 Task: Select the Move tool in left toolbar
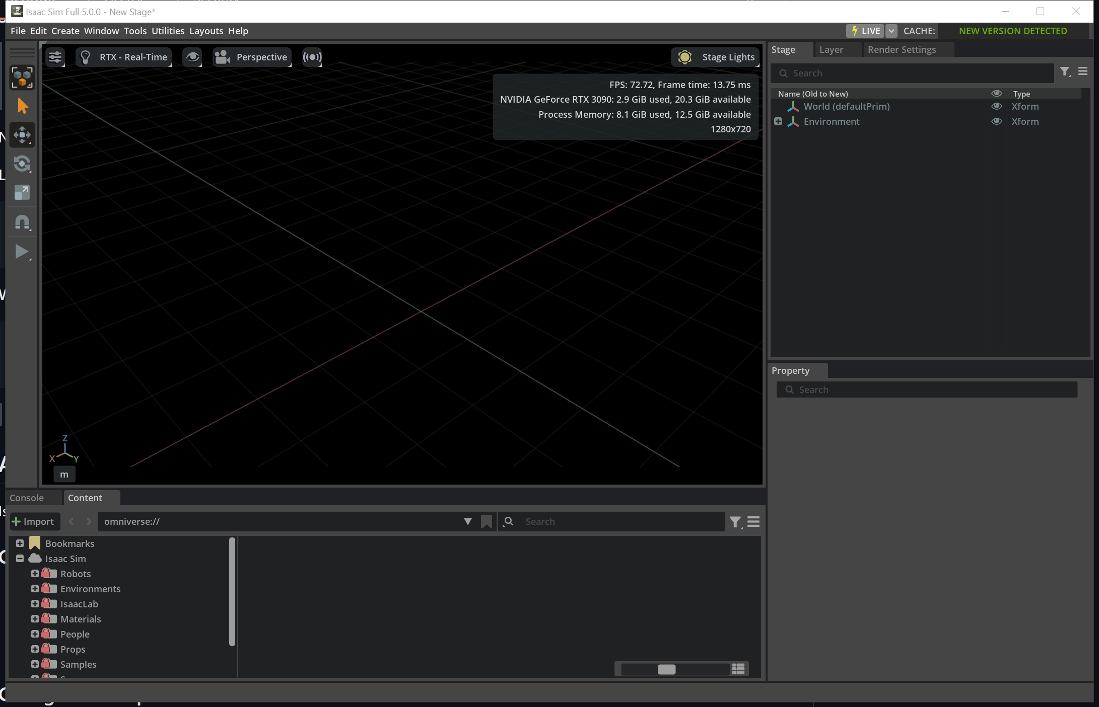[x=22, y=135]
